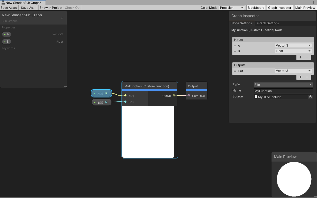Click Show In Project button

tap(51, 8)
